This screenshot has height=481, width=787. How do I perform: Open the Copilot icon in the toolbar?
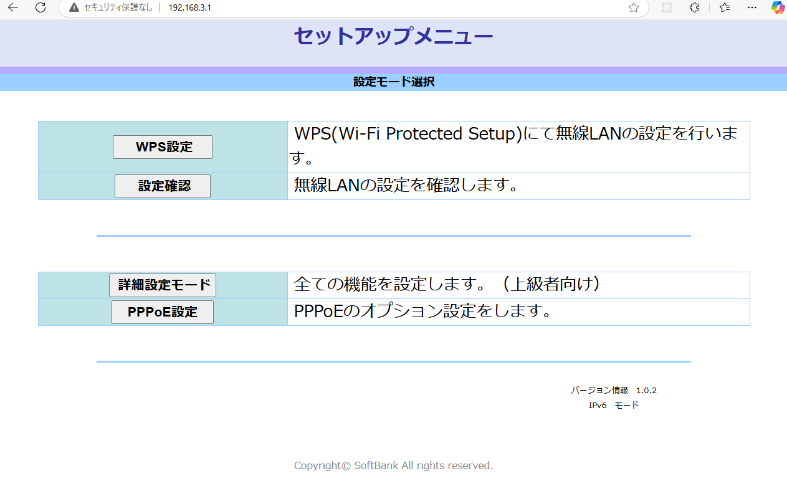pyautogui.click(x=778, y=7)
